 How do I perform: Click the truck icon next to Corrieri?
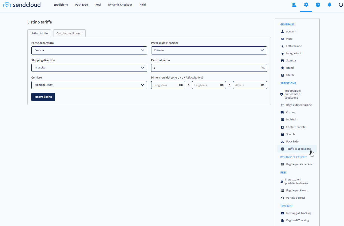pyautogui.click(x=282, y=112)
